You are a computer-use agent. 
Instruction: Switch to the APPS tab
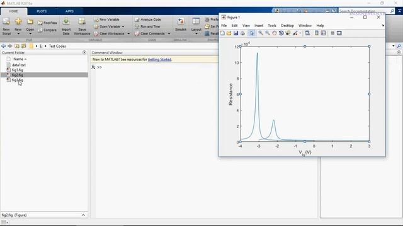(69, 11)
